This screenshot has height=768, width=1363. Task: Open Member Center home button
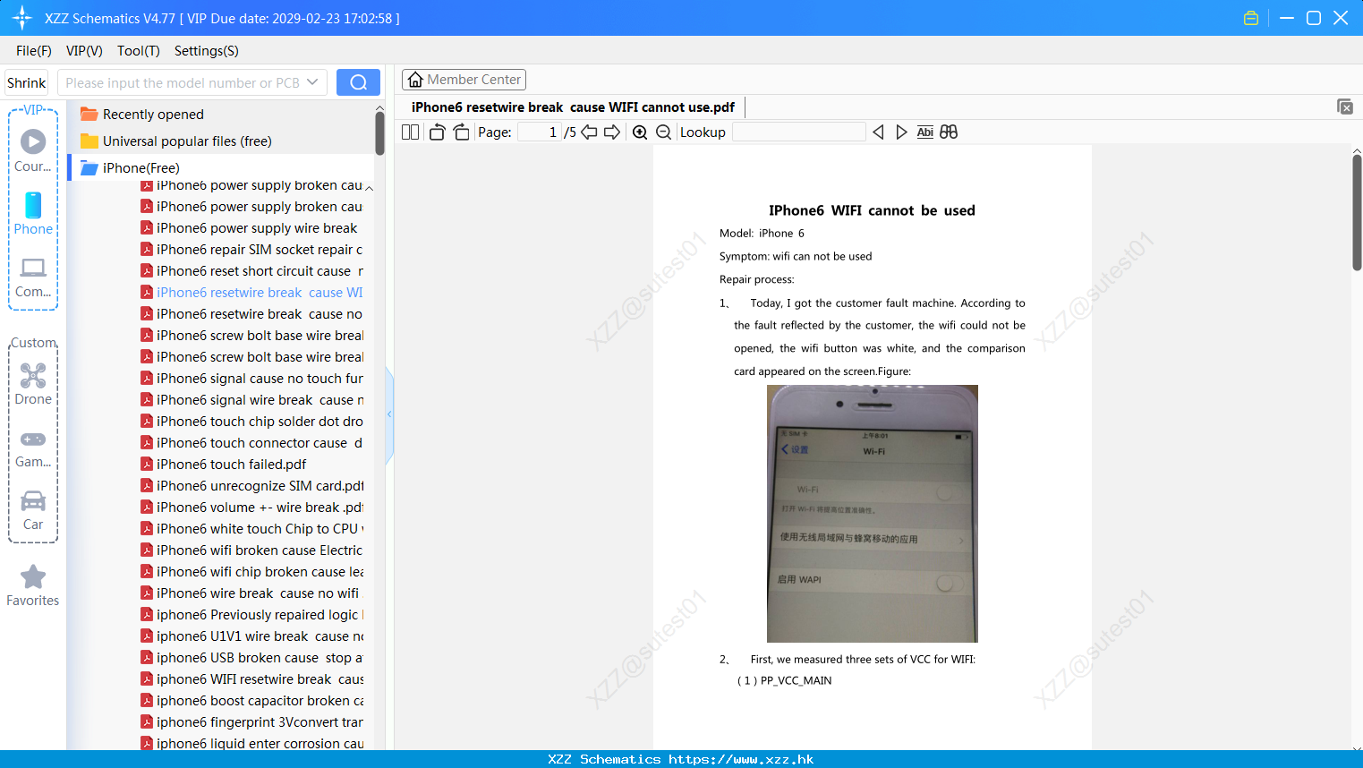464,80
